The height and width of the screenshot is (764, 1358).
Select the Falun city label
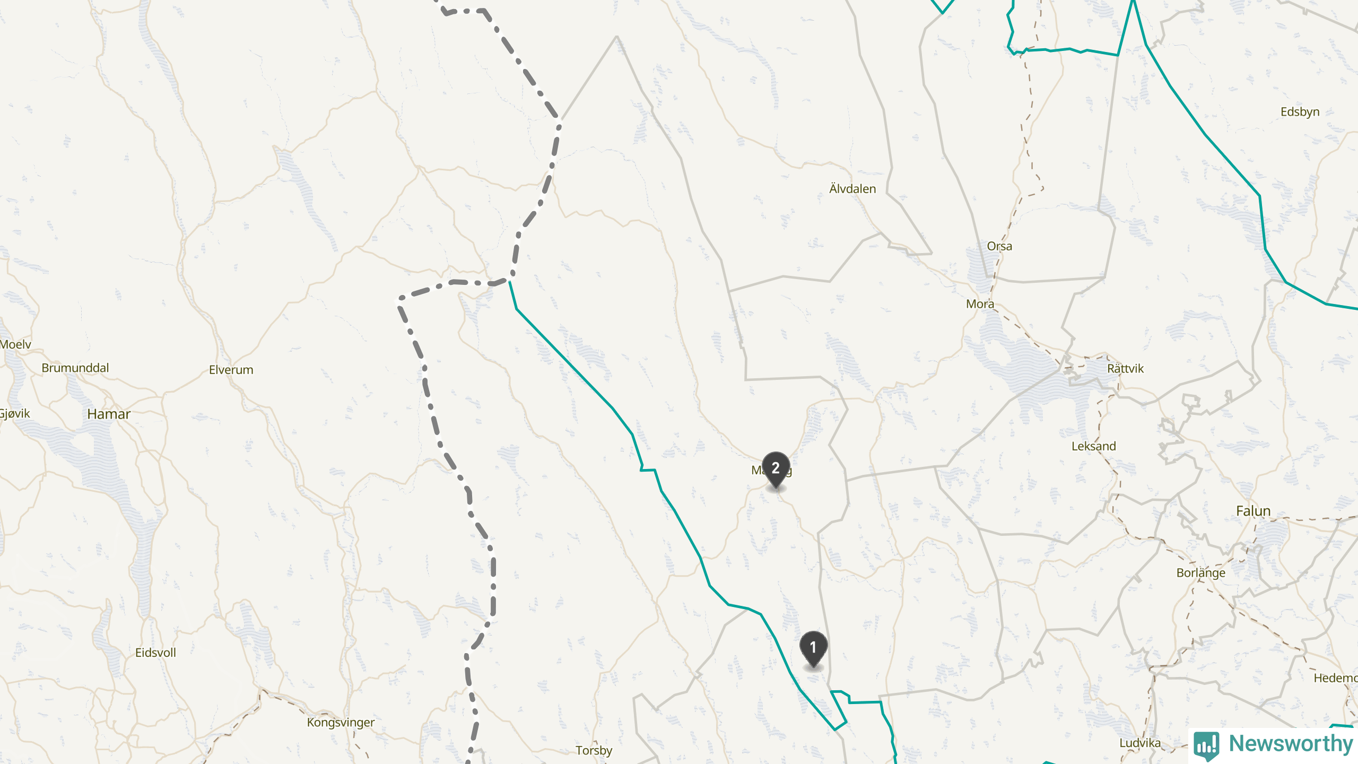click(1253, 511)
